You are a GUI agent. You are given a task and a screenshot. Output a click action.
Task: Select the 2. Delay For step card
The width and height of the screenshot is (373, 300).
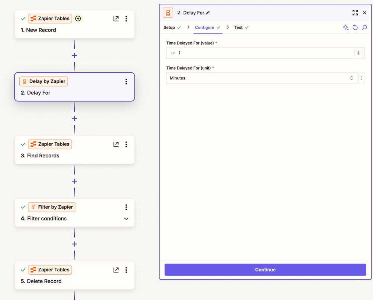click(x=74, y=87)
